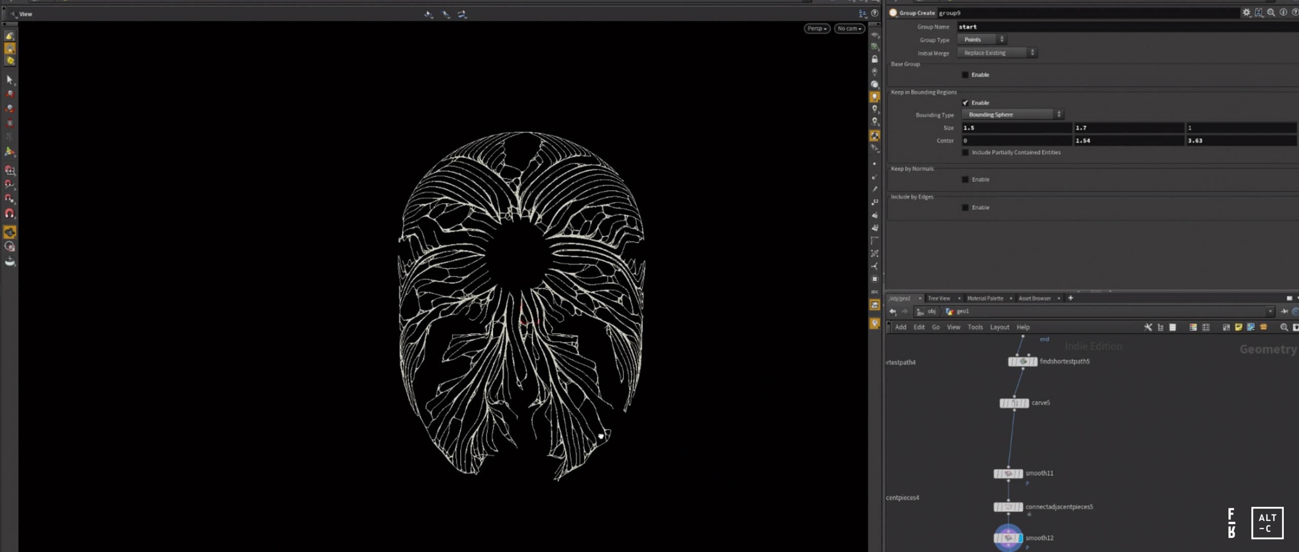Click the search icon in Group Create header
The image size is (1299, 552).
[x=1271, y=13]
